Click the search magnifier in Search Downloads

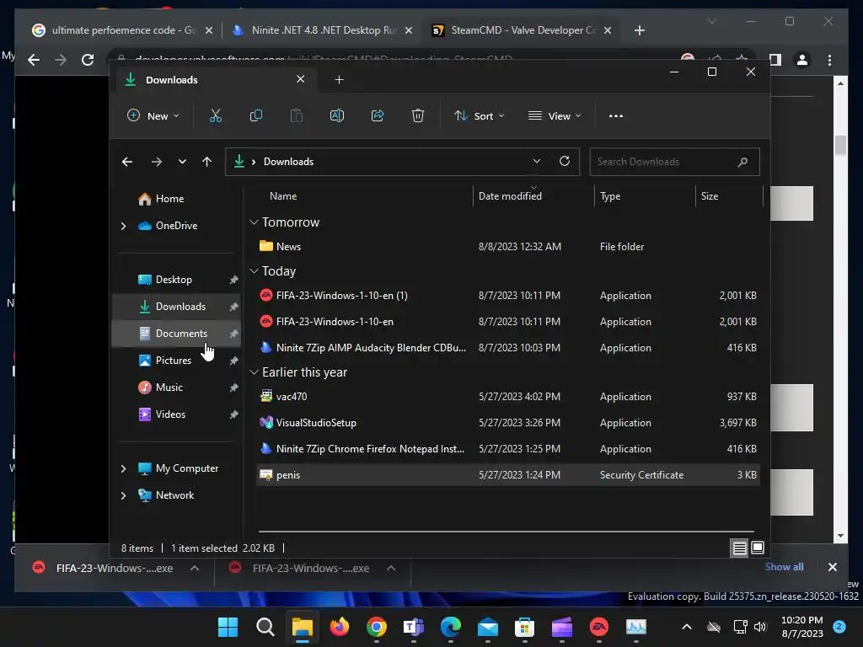click(x=742, y=162)
